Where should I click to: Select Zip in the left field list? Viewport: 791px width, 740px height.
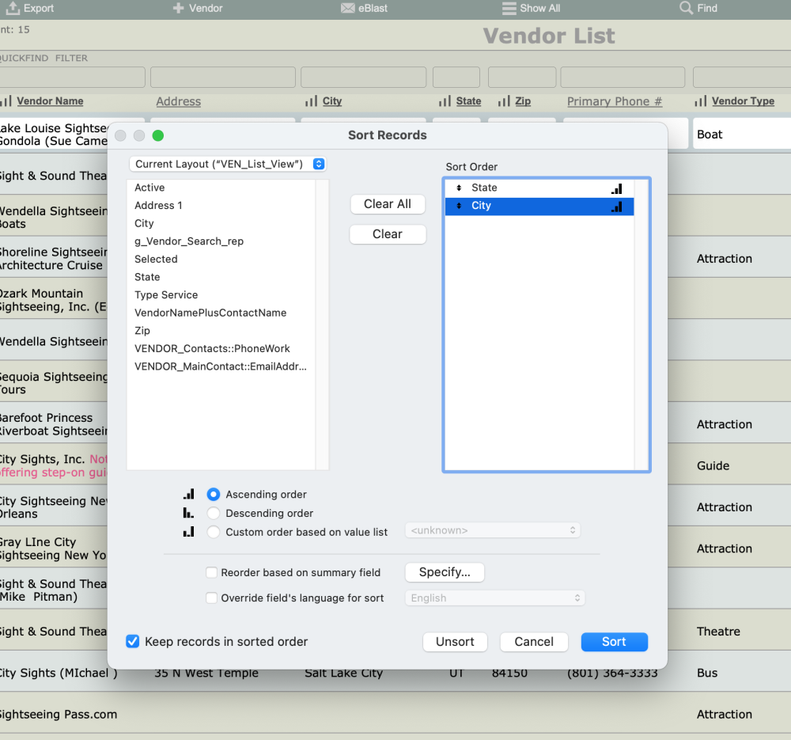(221, 331)
